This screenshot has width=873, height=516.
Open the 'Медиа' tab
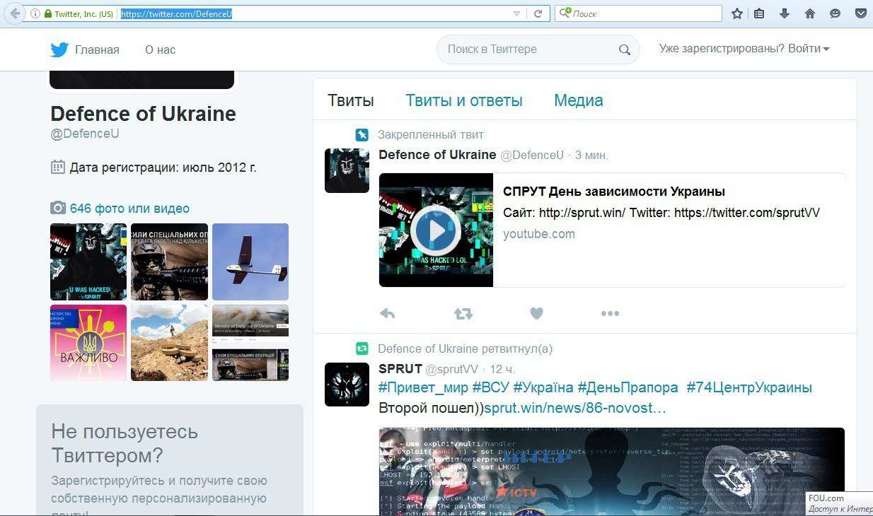click(x=578, y=100)
